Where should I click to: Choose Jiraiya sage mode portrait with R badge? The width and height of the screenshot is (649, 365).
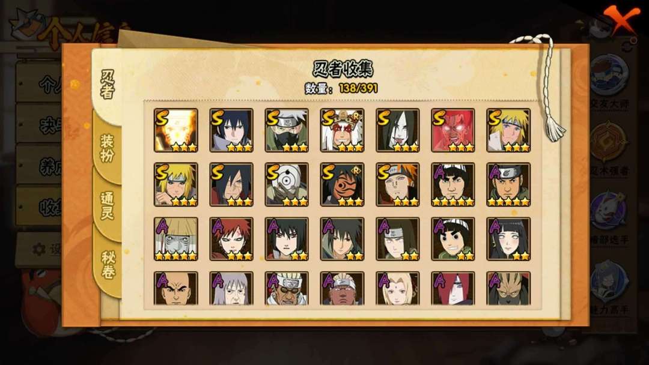342,130
